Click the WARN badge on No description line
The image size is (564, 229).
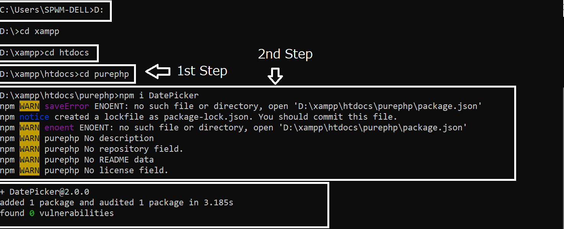(29, 138)
